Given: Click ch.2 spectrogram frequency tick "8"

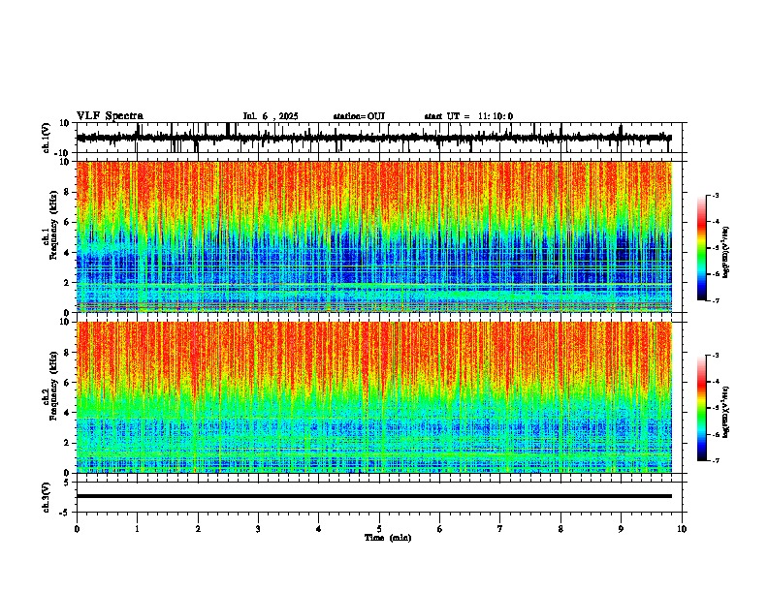Looking at the screenshot, I should tap(67, 353).
